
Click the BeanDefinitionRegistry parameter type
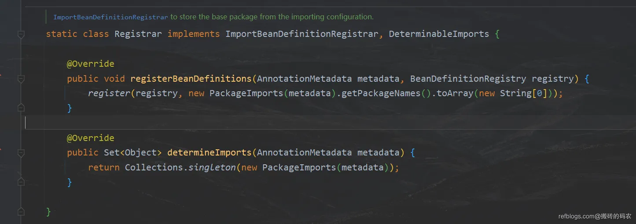coord(468,79)
